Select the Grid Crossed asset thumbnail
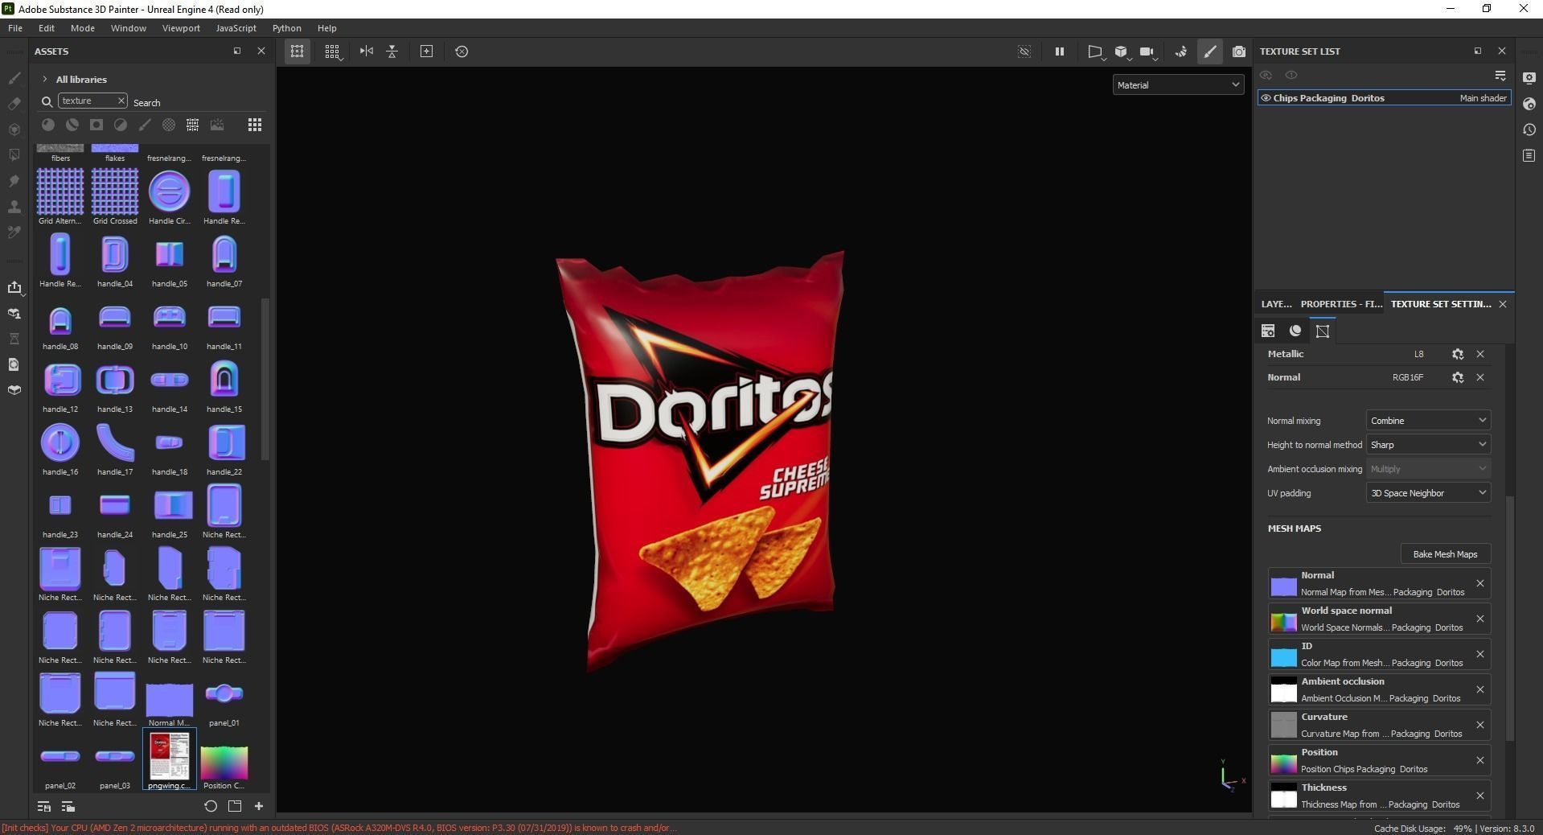 click(x=115, y=191)
